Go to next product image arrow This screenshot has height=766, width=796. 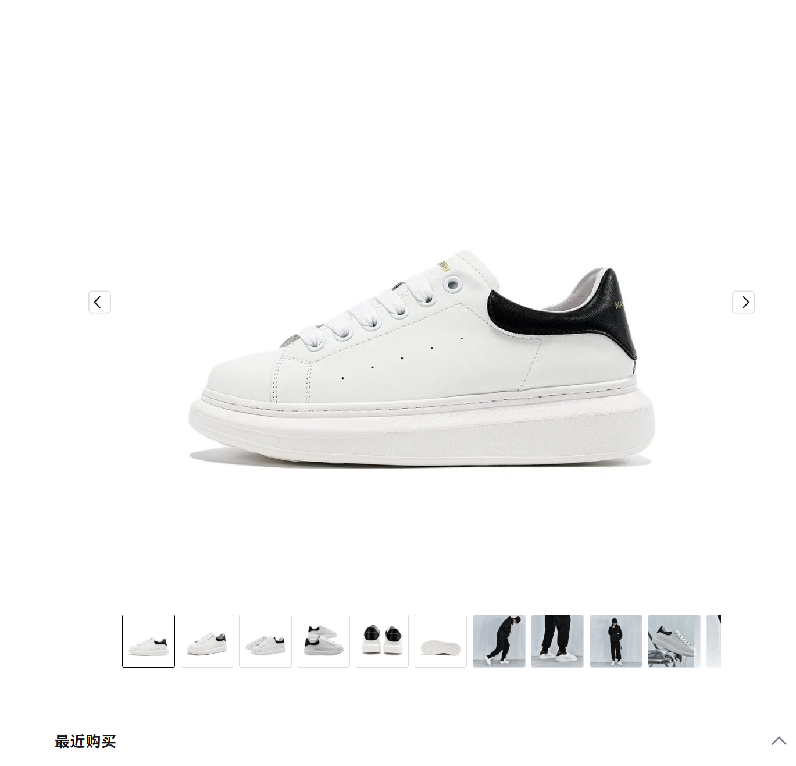743,302
